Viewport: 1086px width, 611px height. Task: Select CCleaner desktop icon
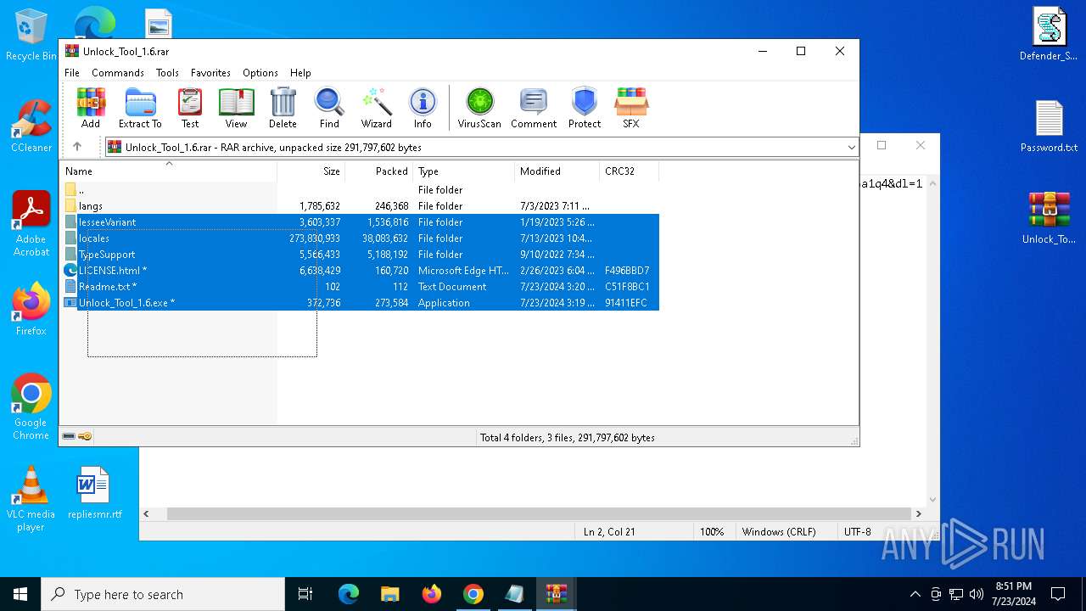31,126
